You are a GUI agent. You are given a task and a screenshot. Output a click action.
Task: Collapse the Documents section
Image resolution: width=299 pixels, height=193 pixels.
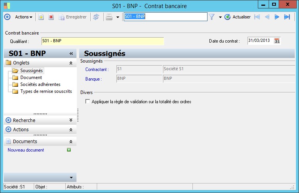pyautogui.click(x=71, y=142)
